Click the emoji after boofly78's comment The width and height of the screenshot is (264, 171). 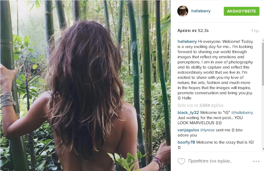pyautogui.click(x=179, y=147)
